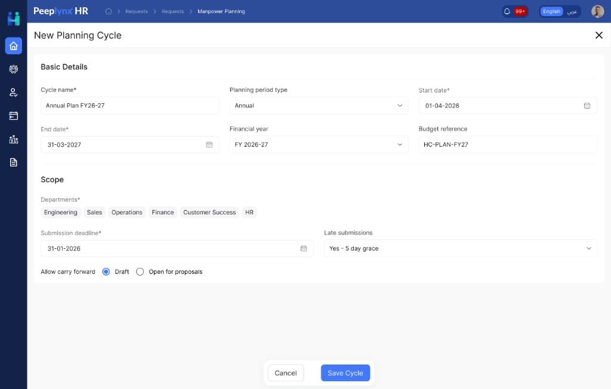Click the breadcrumb home icon

(x=109, y=11)
